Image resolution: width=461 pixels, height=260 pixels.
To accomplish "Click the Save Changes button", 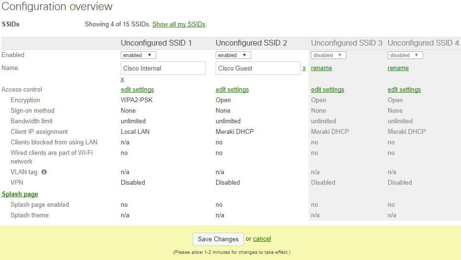I will point(218,239).
